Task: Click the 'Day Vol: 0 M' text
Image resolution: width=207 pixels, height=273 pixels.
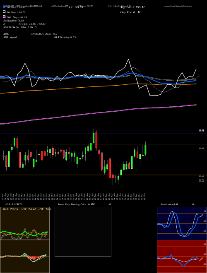Action: click(x=130, y=12)
